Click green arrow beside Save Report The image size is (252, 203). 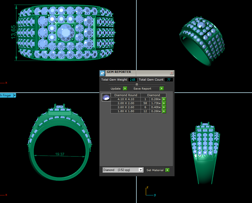[x=162, y=88]
